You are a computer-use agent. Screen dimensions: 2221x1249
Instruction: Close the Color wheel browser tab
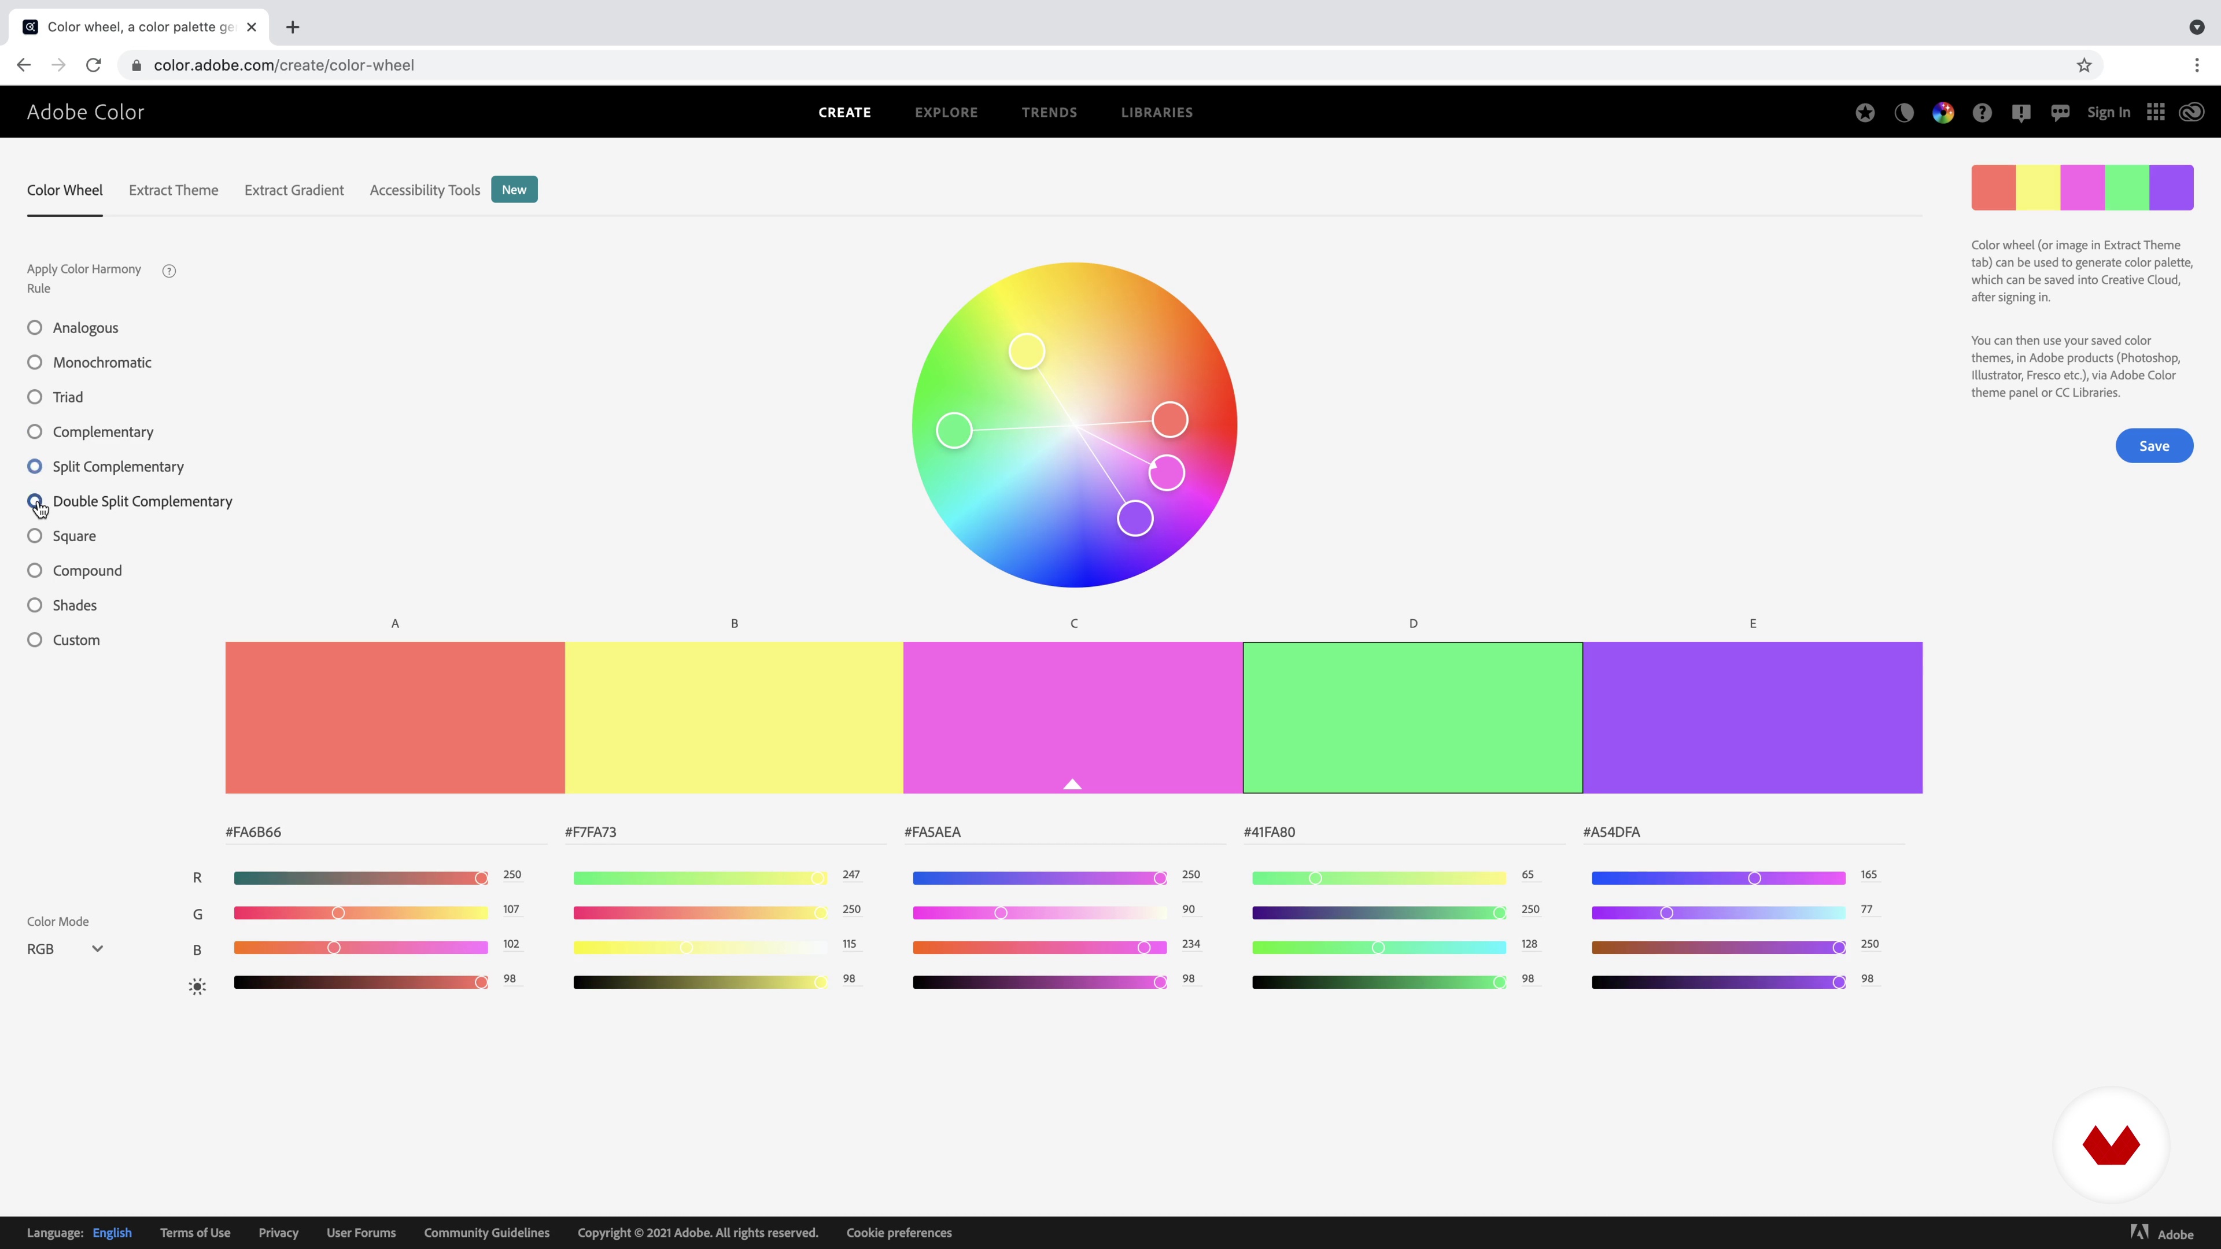pos(251,28)
